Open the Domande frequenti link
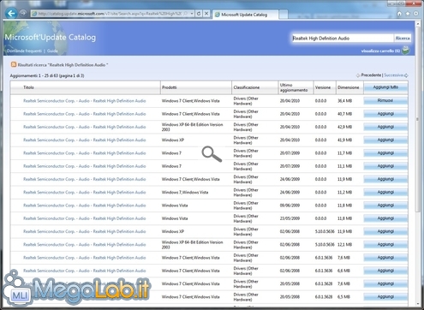424x310 pixels. 24,51
